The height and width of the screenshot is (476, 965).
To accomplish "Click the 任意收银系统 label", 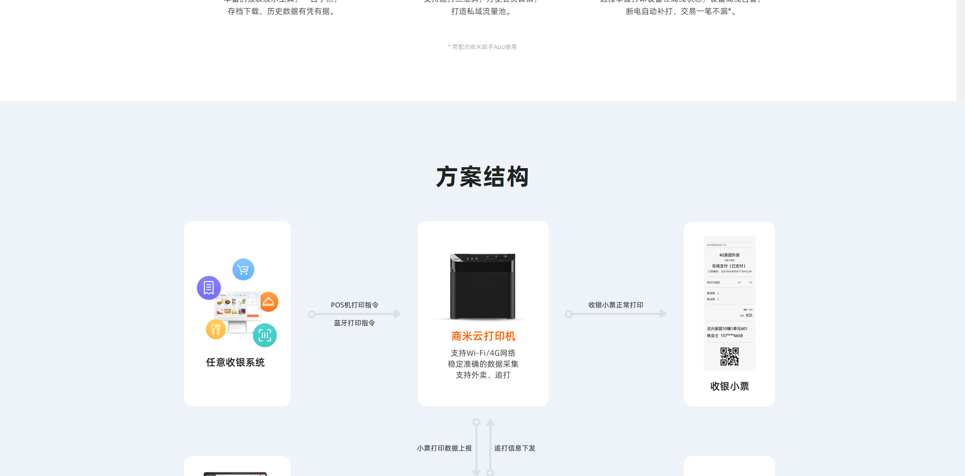I will (x=235, y=362).
